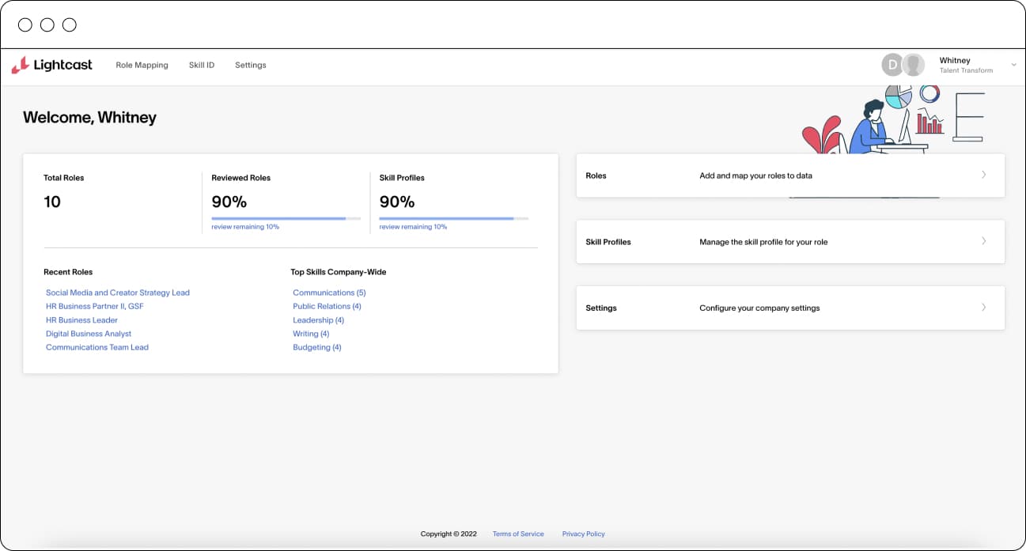Open the Whitney account dropdown arrow
This screenshot has height=551, width=1026.
tap(1014, 65)
